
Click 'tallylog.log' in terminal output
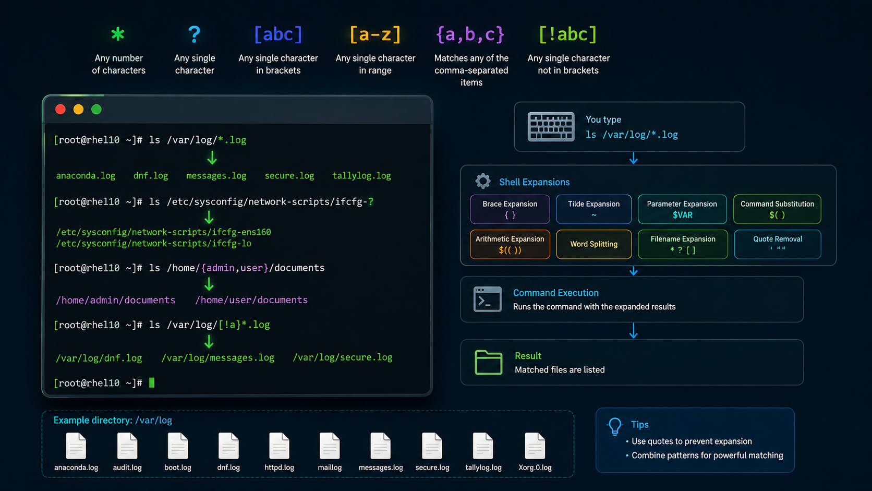point(361,176)
